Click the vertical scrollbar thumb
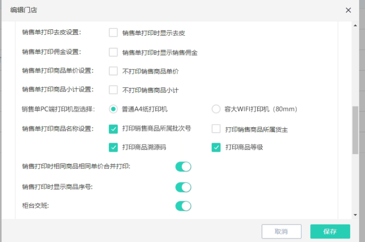The height and width of the screenshot is (242, 365). point(355,130)
